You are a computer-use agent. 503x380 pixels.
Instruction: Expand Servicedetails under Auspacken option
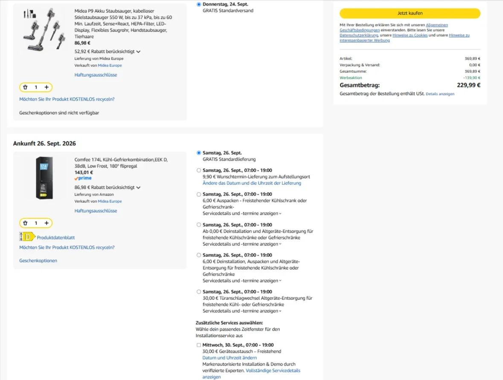242,213
